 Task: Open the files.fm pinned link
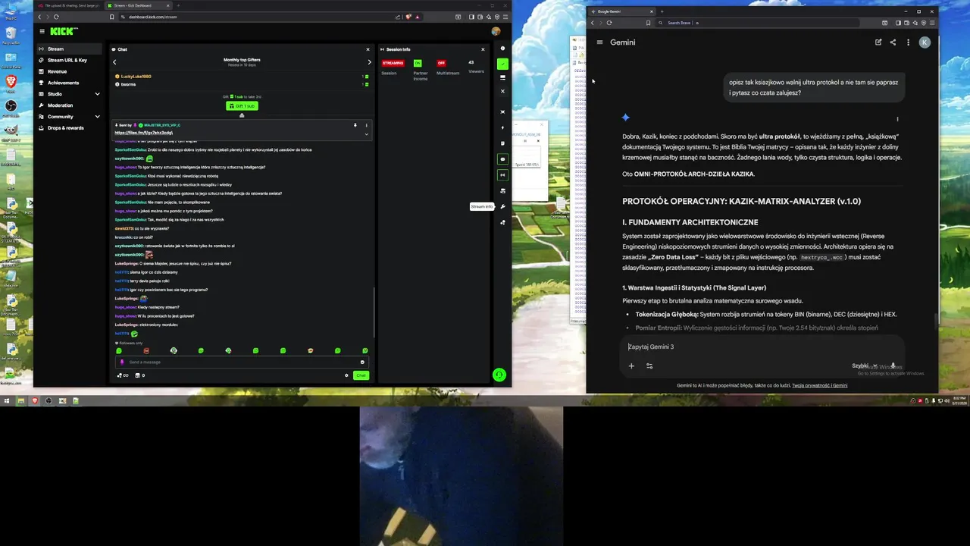pyautogui.click(x=144, y=133)
